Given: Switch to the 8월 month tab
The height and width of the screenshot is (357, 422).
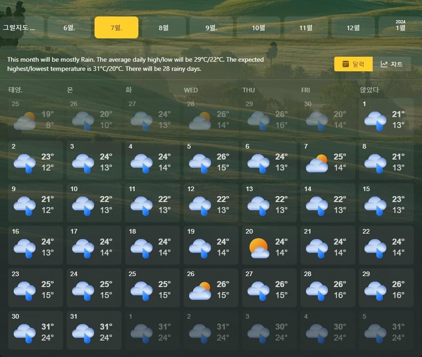Looking at the screenshot, I should coord(164,27).
